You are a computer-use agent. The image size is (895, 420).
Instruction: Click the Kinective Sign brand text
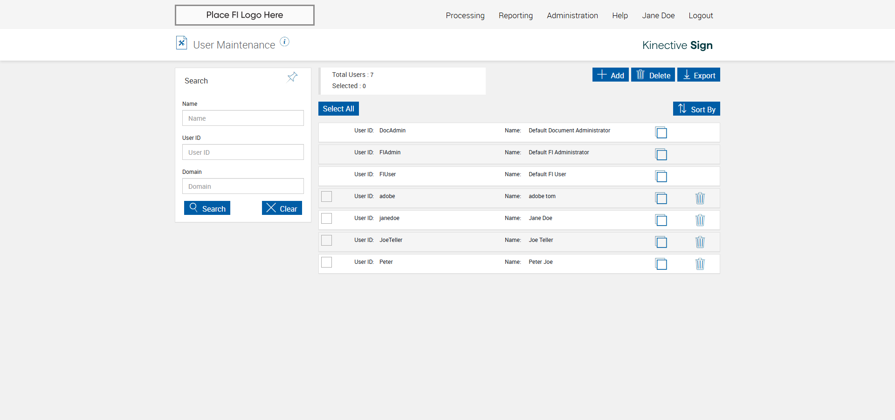[x=677, y=45]
